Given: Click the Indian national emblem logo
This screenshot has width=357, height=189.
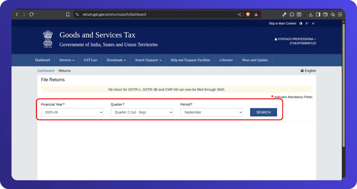Looking at the screenshot, I should pos(48,39).
